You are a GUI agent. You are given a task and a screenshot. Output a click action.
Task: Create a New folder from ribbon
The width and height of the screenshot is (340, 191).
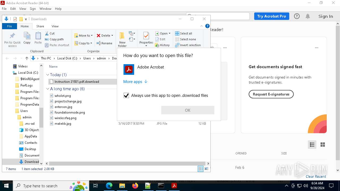click(122, 40)
